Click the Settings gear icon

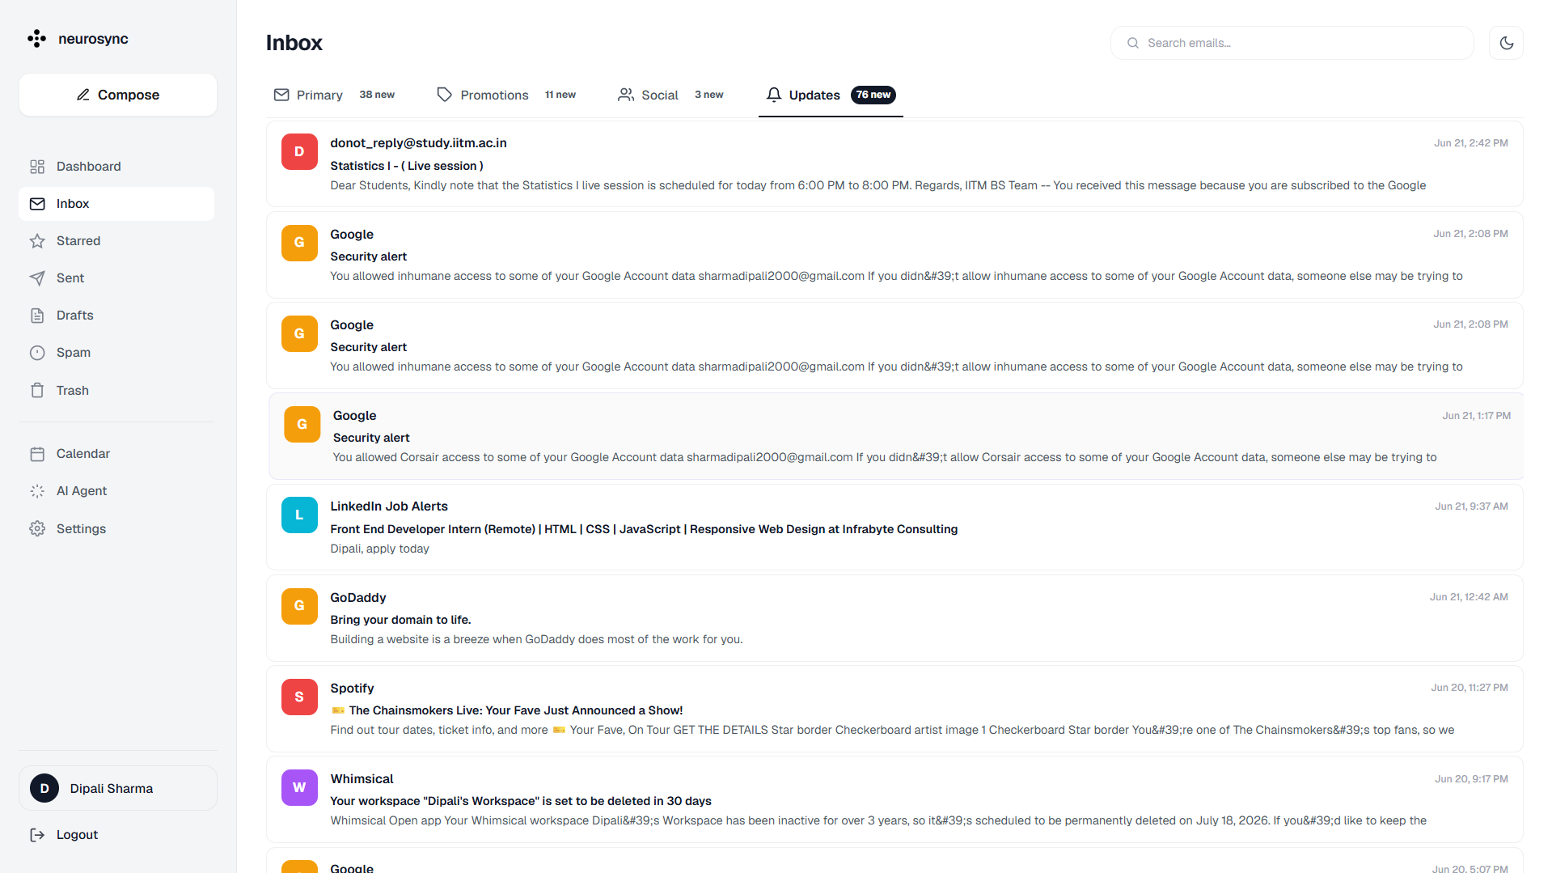pyautogui.click(x=37, y=529)
